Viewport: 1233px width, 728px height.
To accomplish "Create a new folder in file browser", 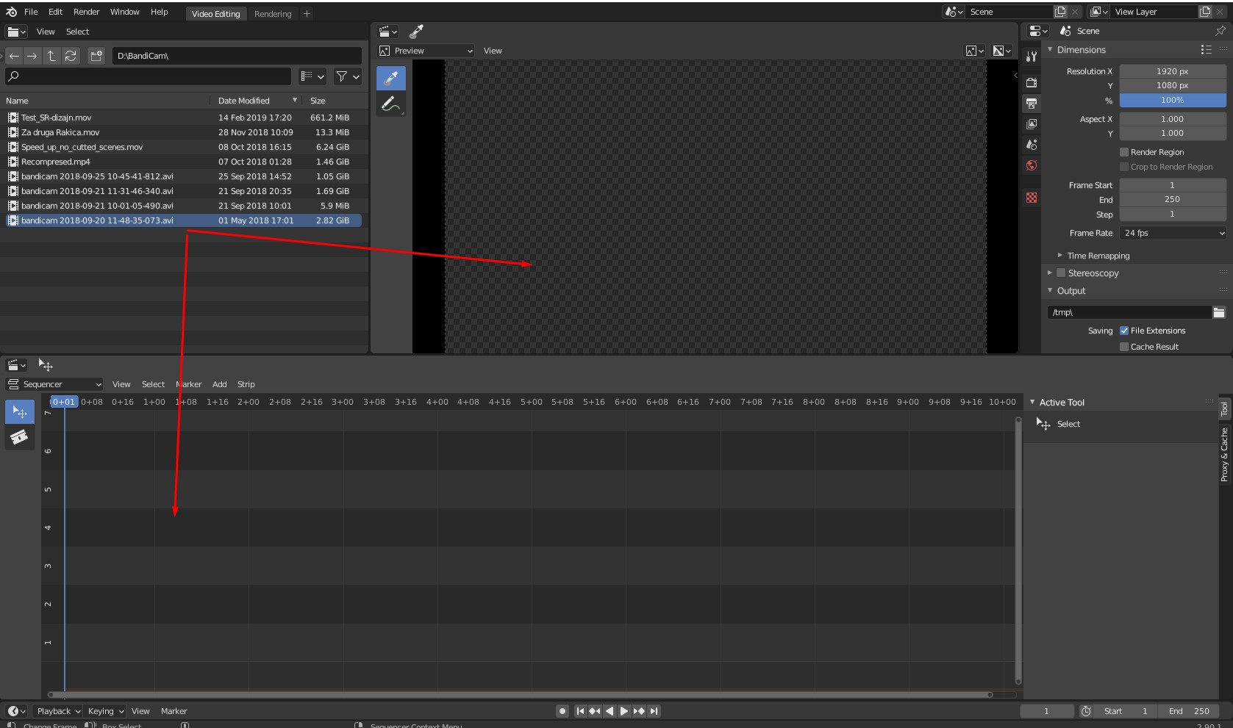I will 96,56.
